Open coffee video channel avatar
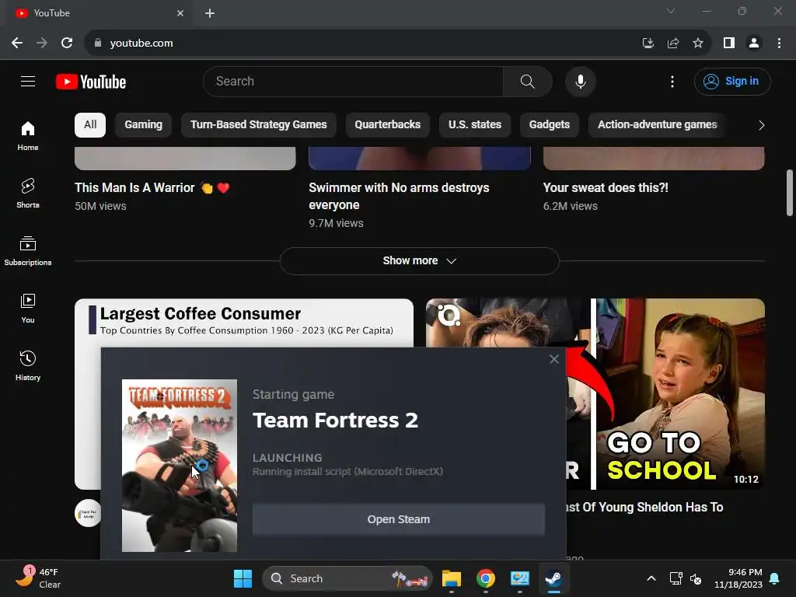Image resolution: width=796 pixels, height=597 pixels. (87, 513)
